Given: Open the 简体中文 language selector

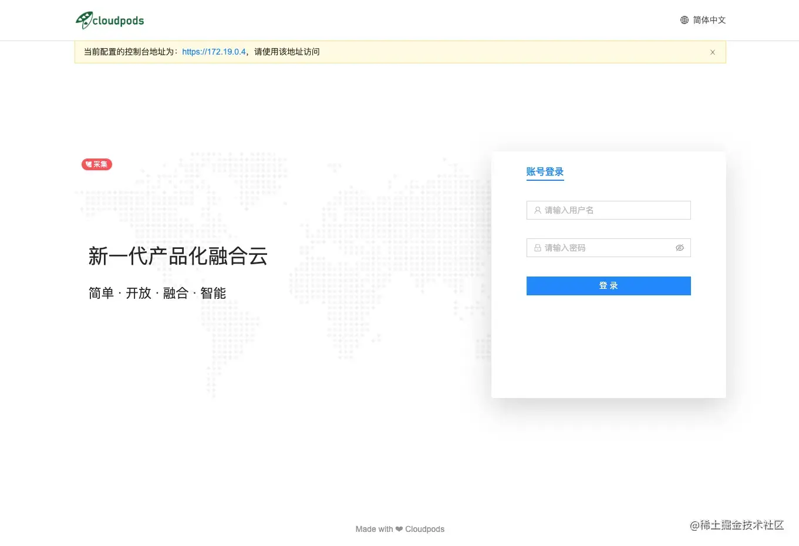Looking at the screenshot, I should point(703,20).
